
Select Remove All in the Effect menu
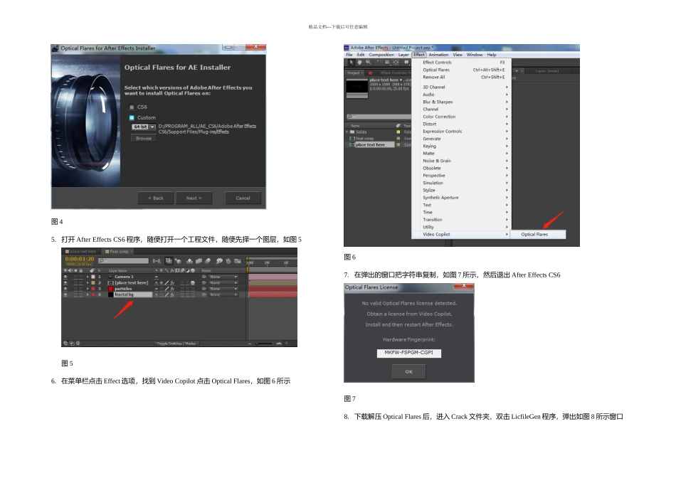(x=461, y=77)
